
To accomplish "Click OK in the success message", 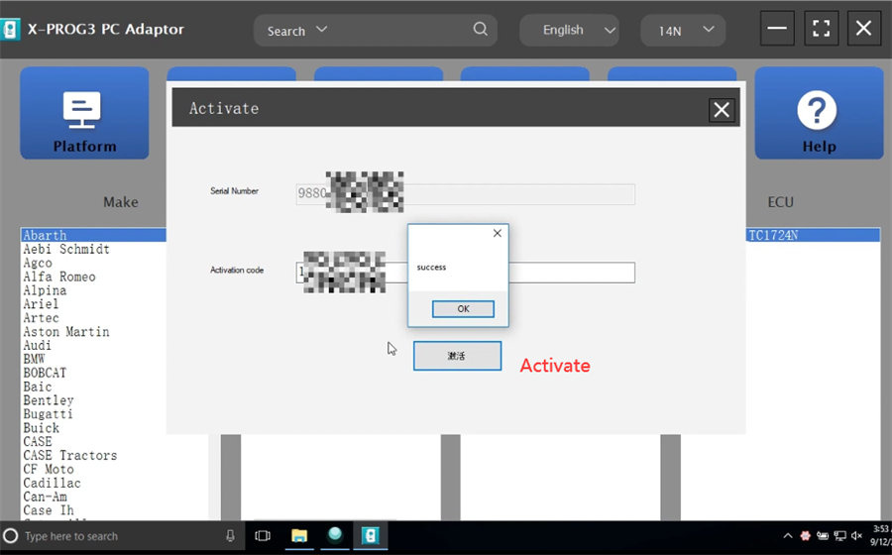I will (463, 309).
